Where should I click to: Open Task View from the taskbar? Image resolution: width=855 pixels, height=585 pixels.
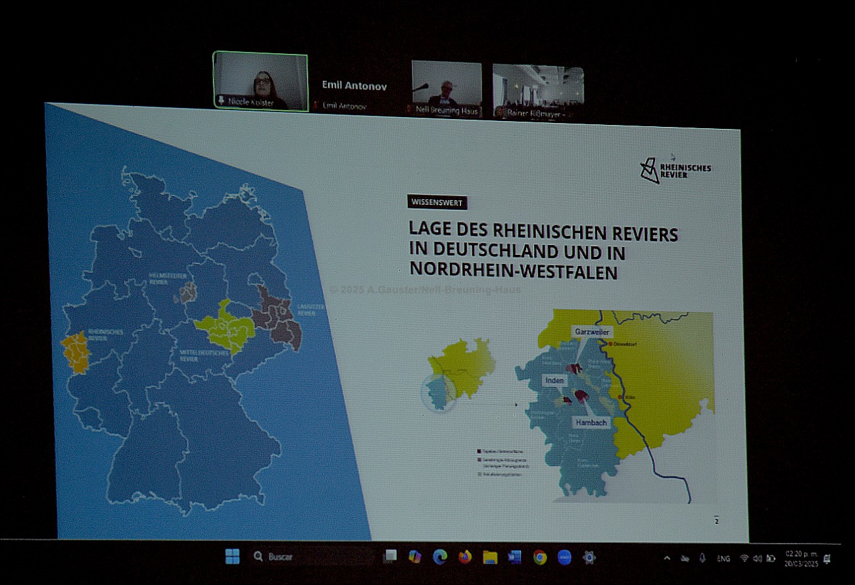[390, 557]
